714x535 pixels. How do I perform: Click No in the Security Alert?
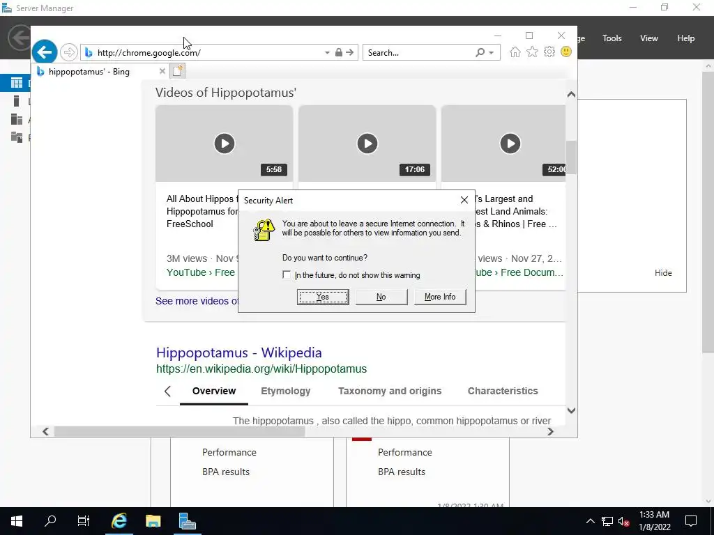point(381,297)
